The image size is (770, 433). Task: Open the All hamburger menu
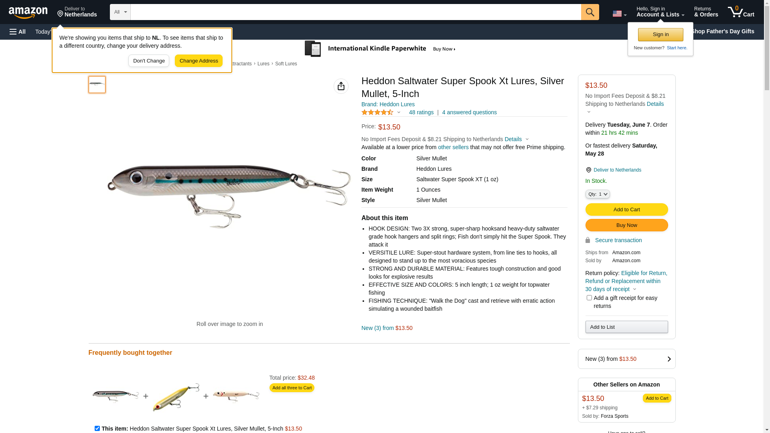coord(18,32)
